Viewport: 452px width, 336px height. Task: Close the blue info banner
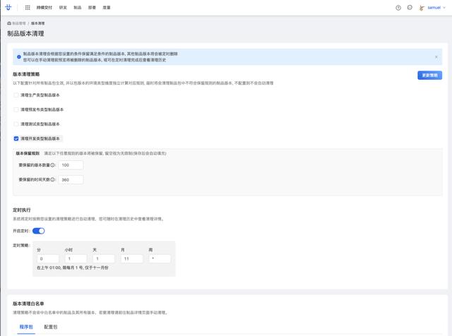pos(436,56)
